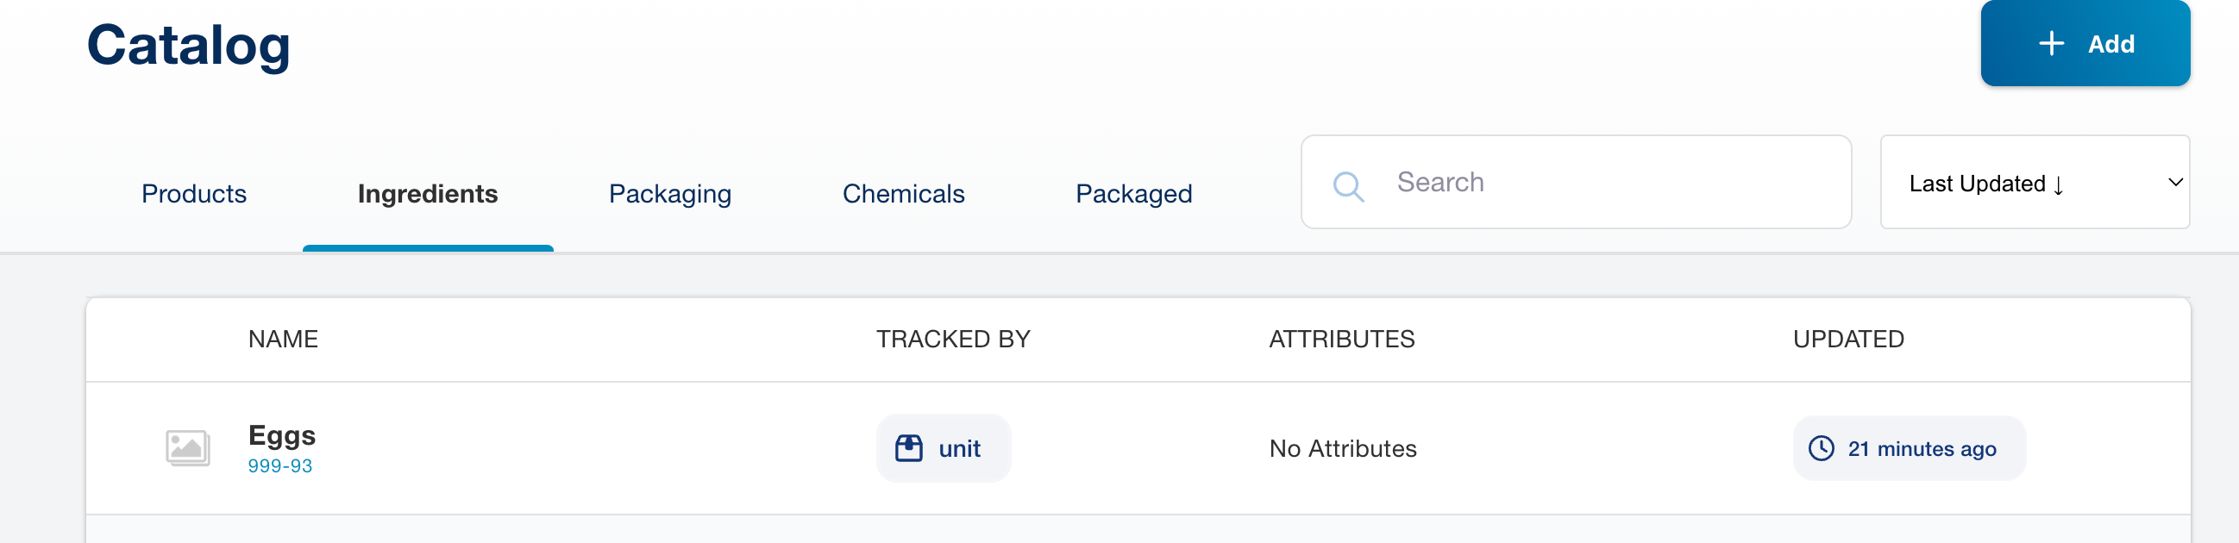Click the clock icon beside update time

coord(1821,448)
